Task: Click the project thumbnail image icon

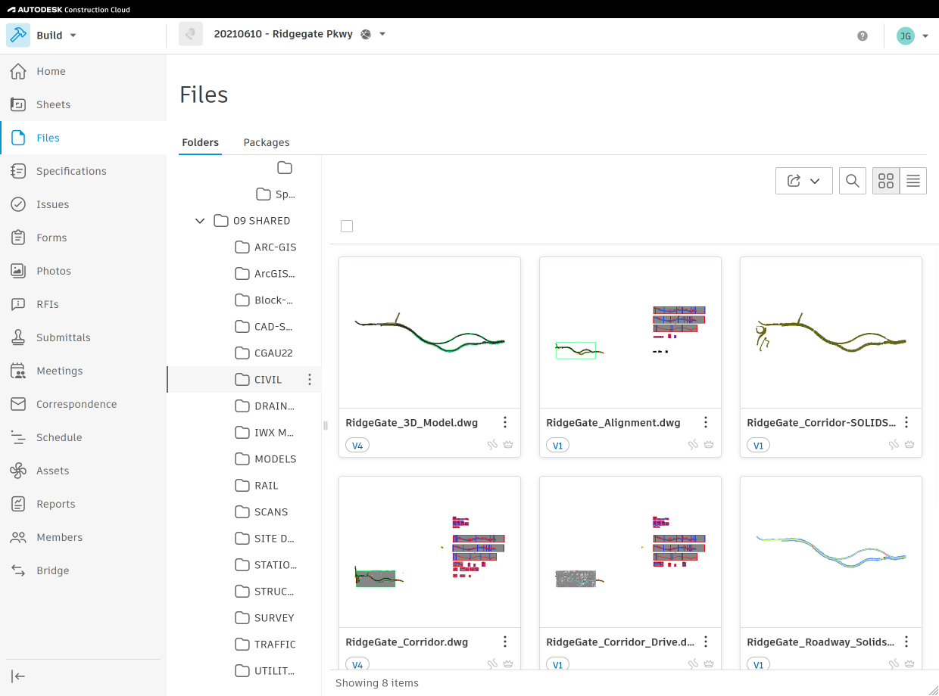Action: 191,34
